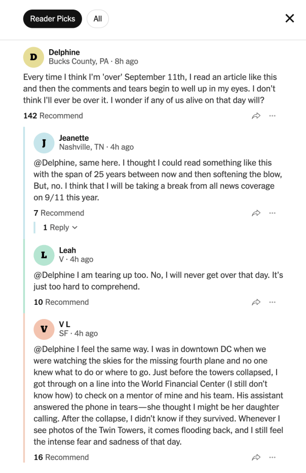Viewport: 306px width, 473px height.
Task: Switch to the All comments tab
Action: (98, 19)
